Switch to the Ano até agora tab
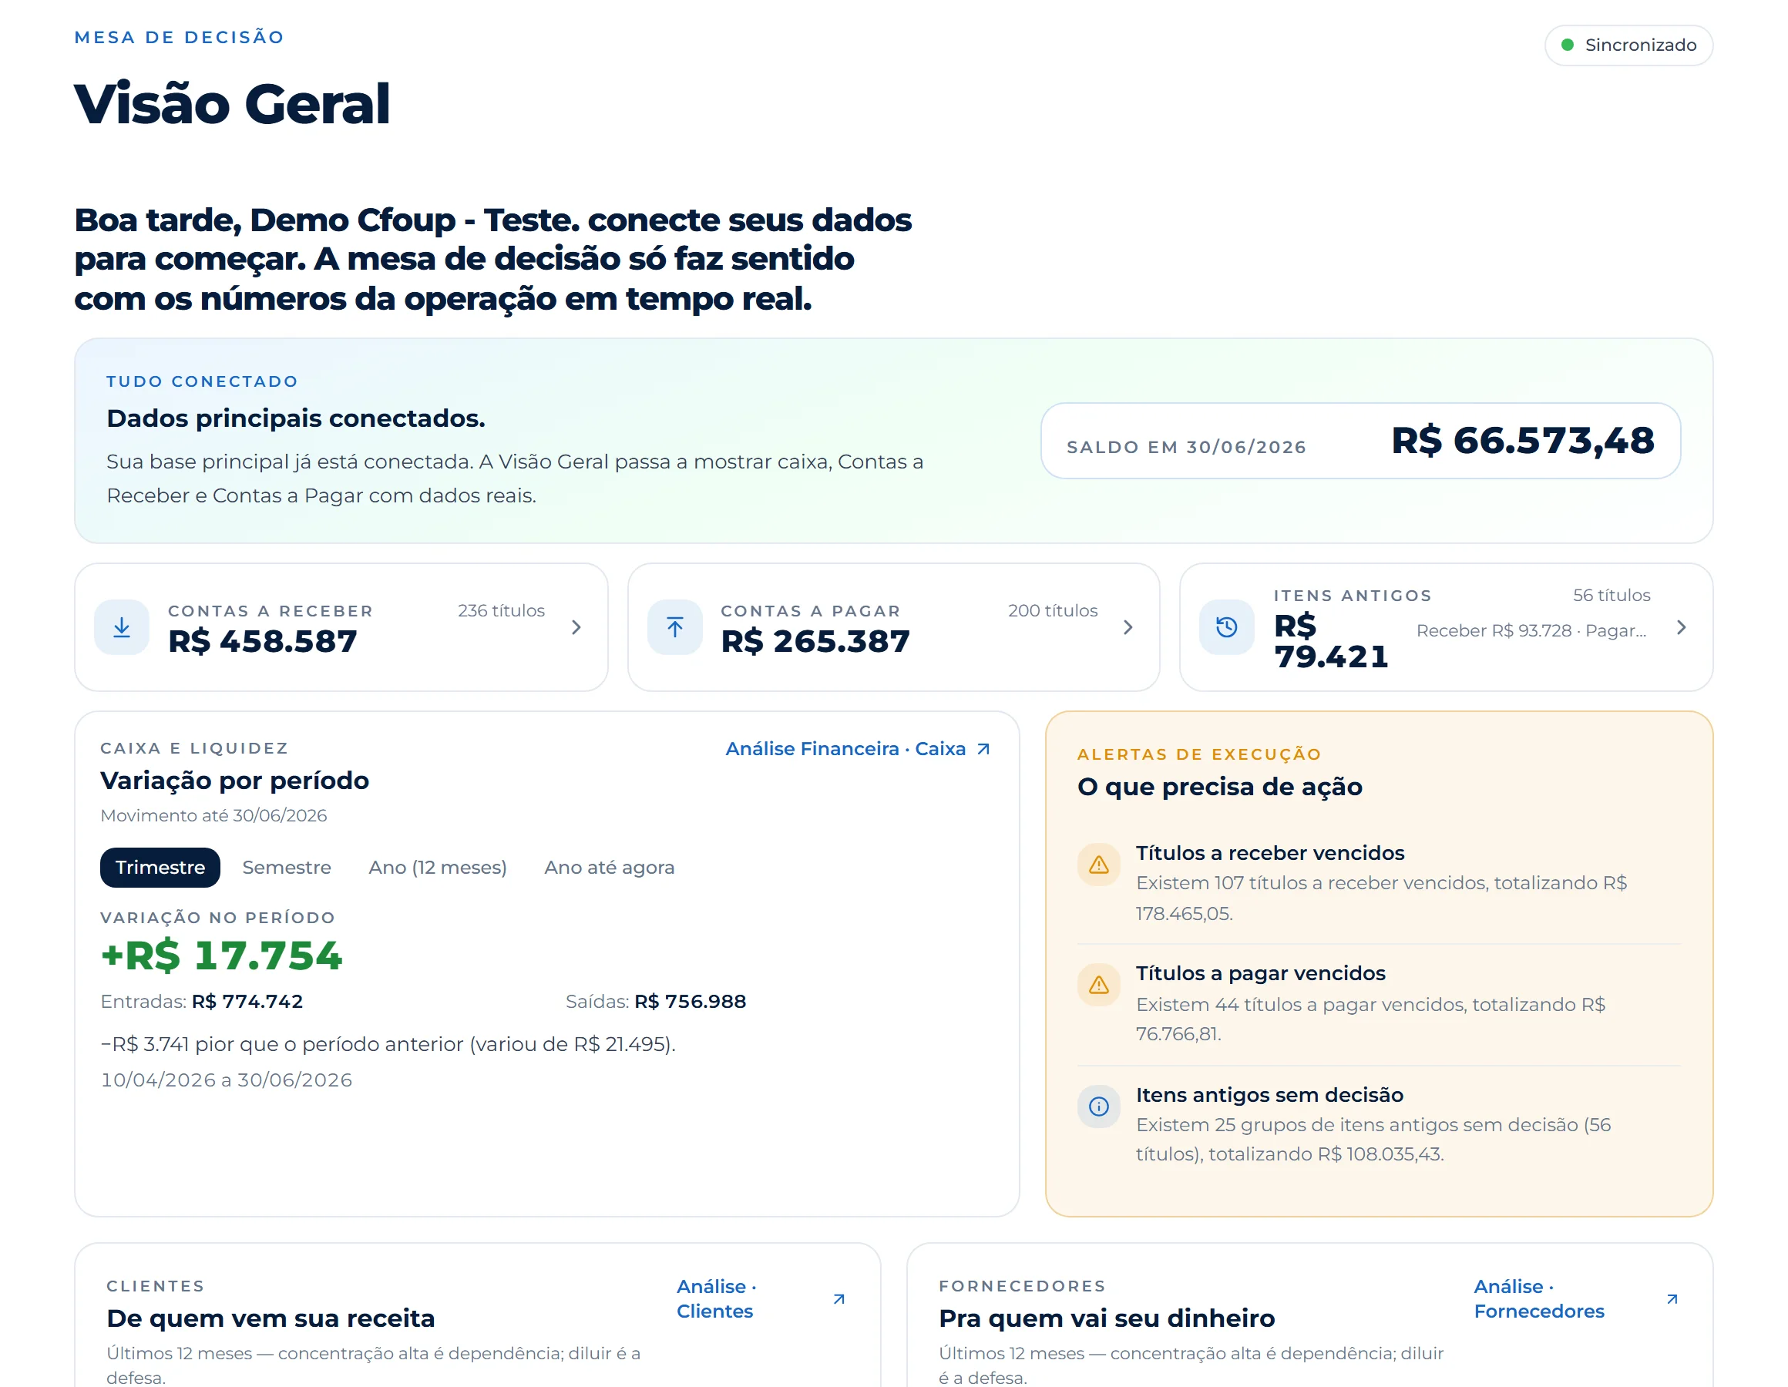 [610, 867]
